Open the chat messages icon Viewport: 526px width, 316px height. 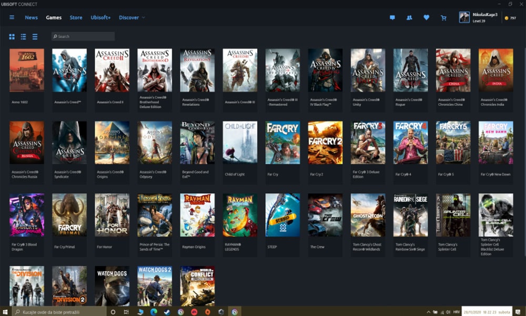392,17
